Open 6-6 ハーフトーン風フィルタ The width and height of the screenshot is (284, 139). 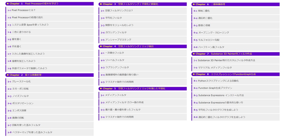coord(235,47)
